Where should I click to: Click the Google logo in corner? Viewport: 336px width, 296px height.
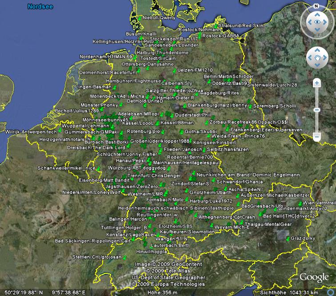click(x=314, y=278)
